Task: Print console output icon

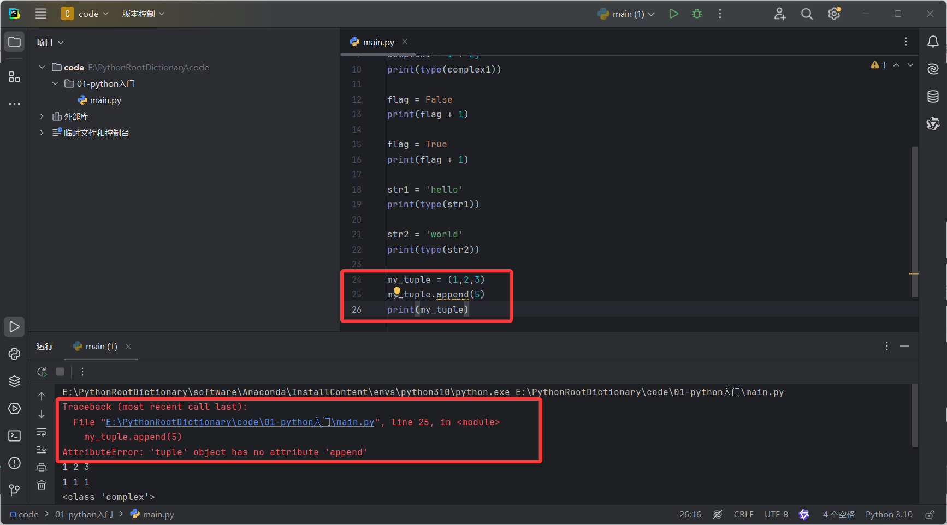Action: click(x=42, y=467)
